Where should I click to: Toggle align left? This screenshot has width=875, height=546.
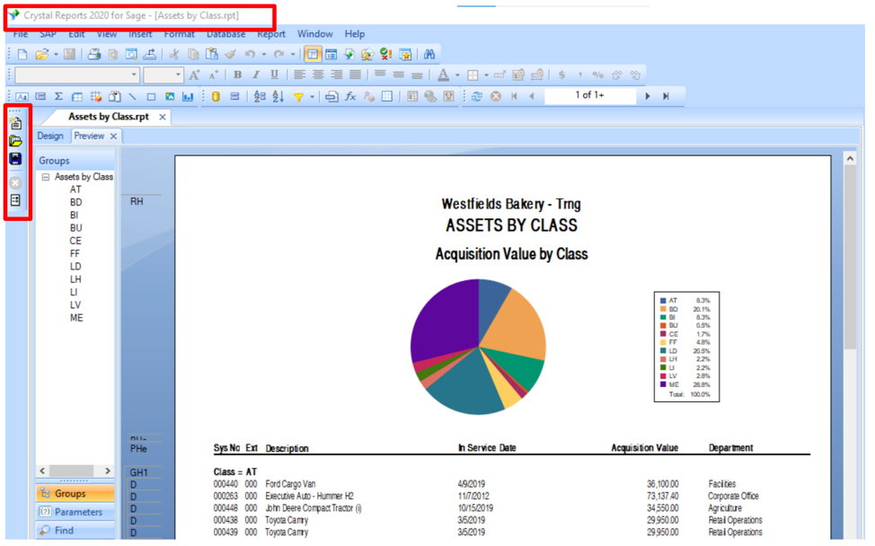click(x=300, y=75)
